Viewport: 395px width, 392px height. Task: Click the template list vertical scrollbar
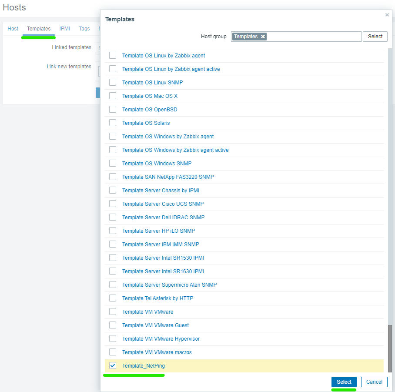pyautogui.click(x=390, y=348)
